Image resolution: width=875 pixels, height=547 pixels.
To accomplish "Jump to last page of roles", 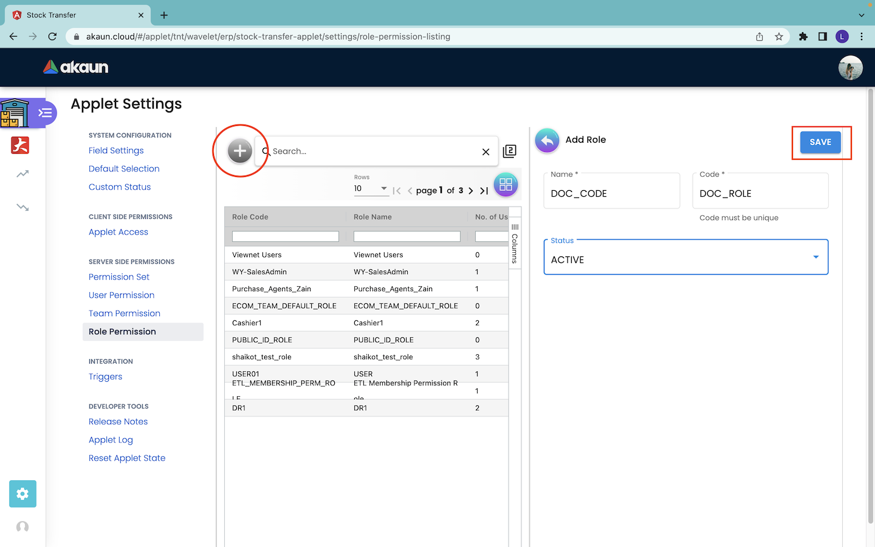I will coord(484,191).
